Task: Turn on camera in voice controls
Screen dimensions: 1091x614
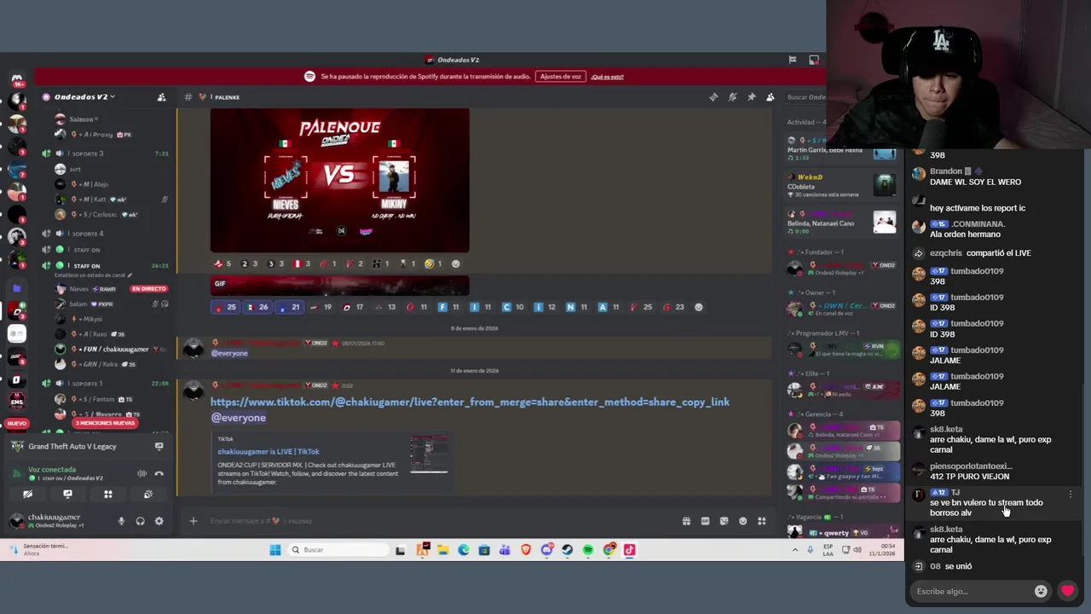Action: [27, 495]
